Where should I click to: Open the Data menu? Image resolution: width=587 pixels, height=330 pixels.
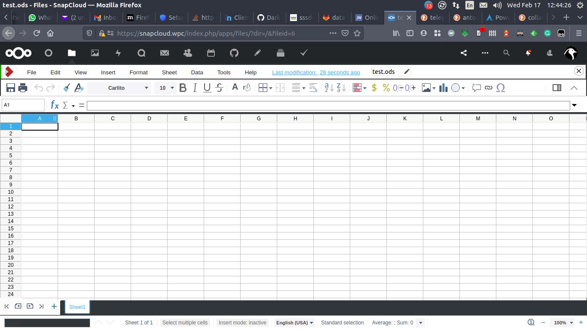click(197, 72)
